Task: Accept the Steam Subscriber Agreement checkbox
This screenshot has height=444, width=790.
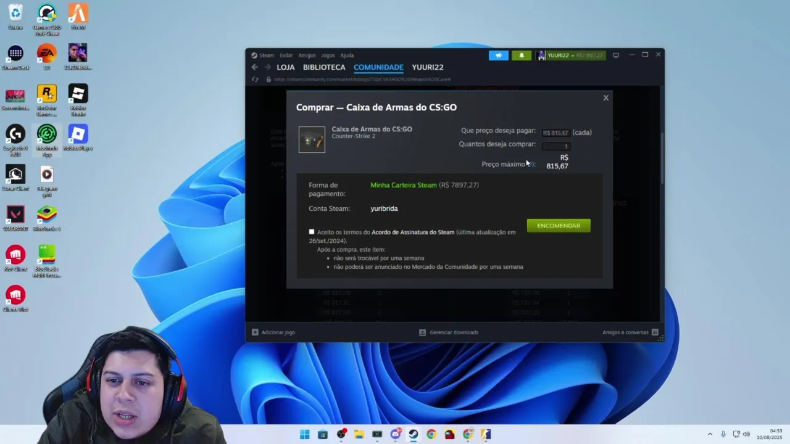Action: [312, 232]
